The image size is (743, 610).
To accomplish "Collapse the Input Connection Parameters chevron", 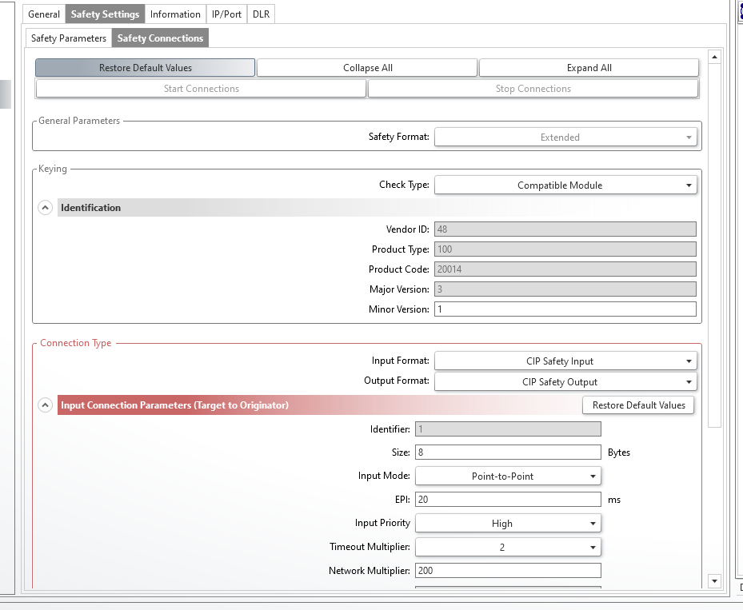I will coord(45,405).
